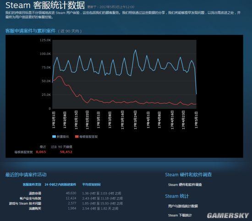This screenshot has width=252, height=221.
Task: Click the 75.0K y-axis label
Action: tap(46, 67)
